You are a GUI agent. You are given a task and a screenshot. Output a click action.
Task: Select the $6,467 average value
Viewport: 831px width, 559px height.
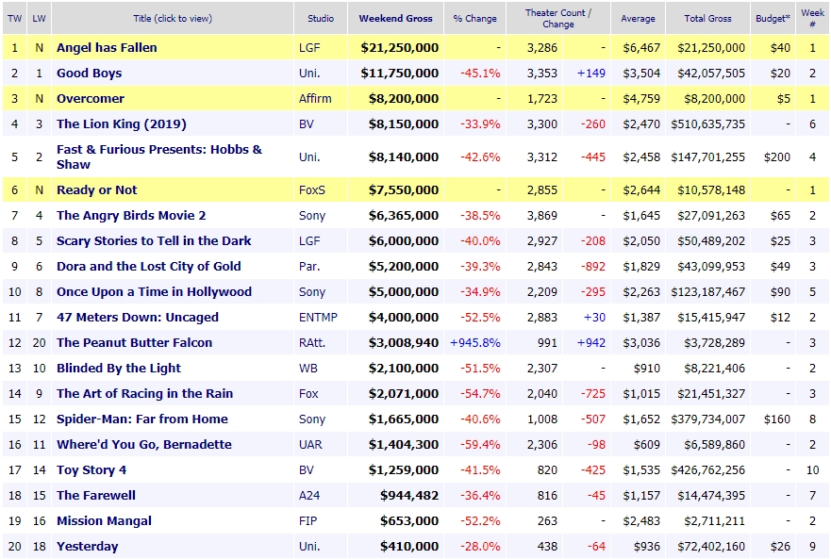[x=641, y=48]
